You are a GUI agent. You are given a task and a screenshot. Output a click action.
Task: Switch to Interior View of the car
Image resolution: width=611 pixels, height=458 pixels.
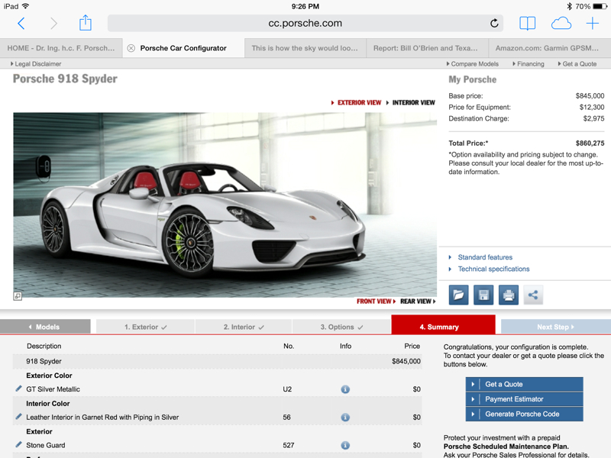point(412,102)
